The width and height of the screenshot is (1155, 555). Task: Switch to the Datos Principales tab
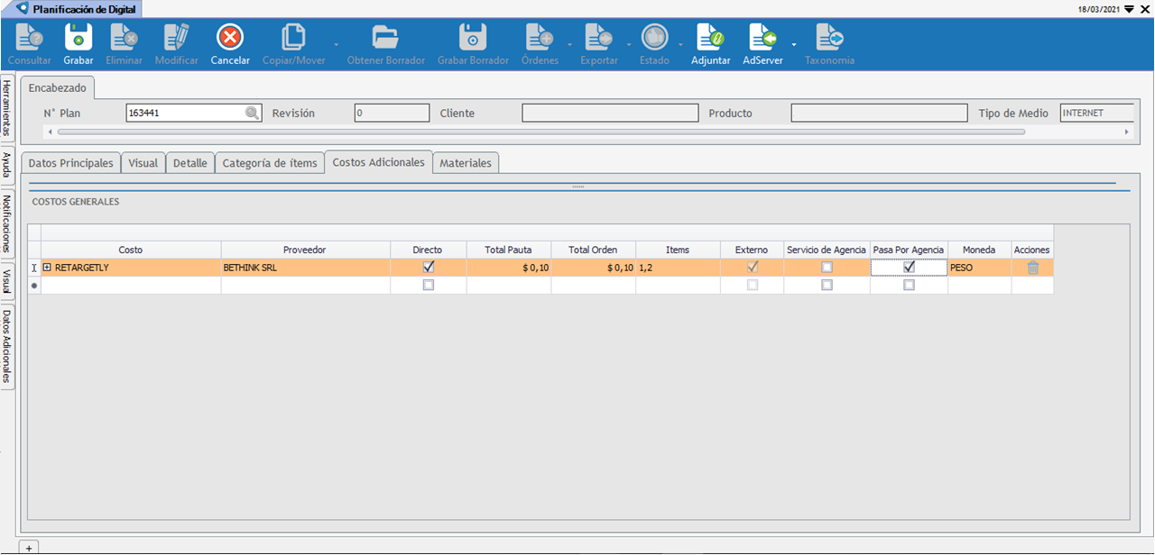tap(71, 163)
